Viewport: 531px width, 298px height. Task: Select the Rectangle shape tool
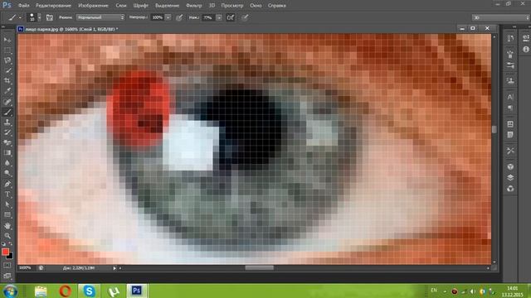click(7, 215)
